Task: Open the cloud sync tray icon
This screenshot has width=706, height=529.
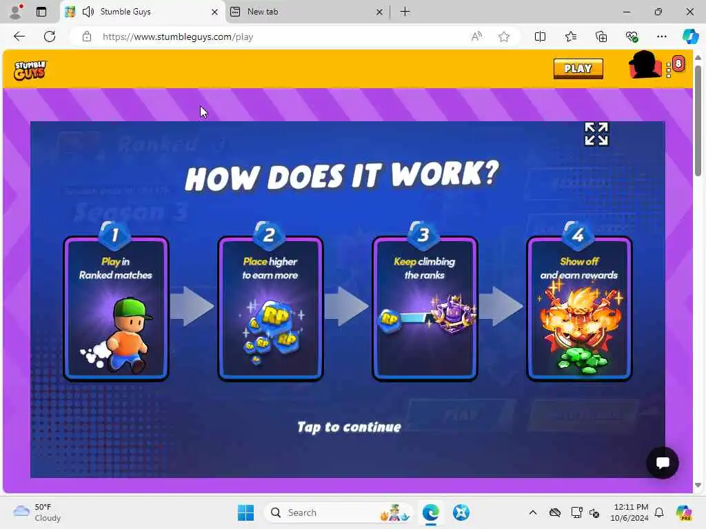Action: 555,512
